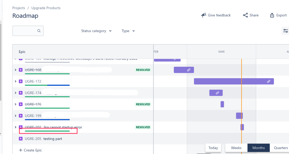Click the epic icon for UGRE-176
Image resolution: width=289 pixels, height=154 pixels.
point(21,104)
